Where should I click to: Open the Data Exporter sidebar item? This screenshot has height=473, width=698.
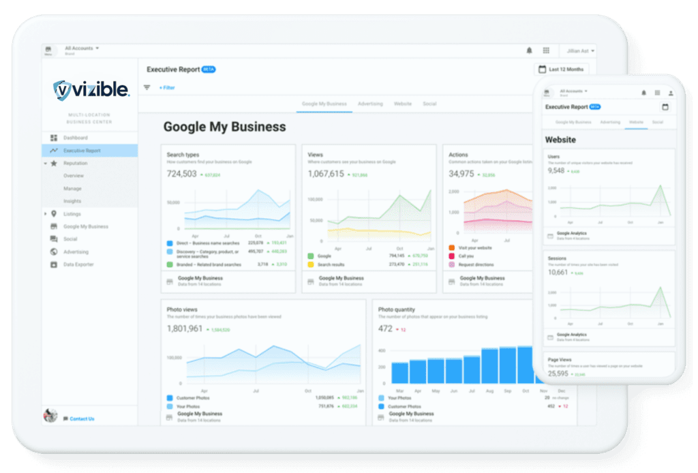pos(79,264)
